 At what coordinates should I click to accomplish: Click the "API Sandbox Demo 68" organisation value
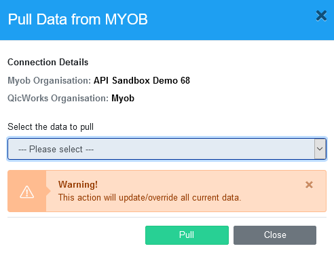click(x=142, y=80)
